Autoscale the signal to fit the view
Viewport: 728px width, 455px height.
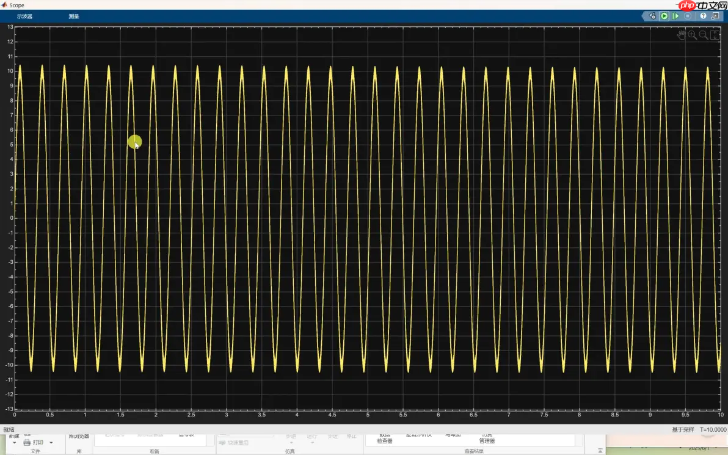pyautogui.click(x=715, y=35)
